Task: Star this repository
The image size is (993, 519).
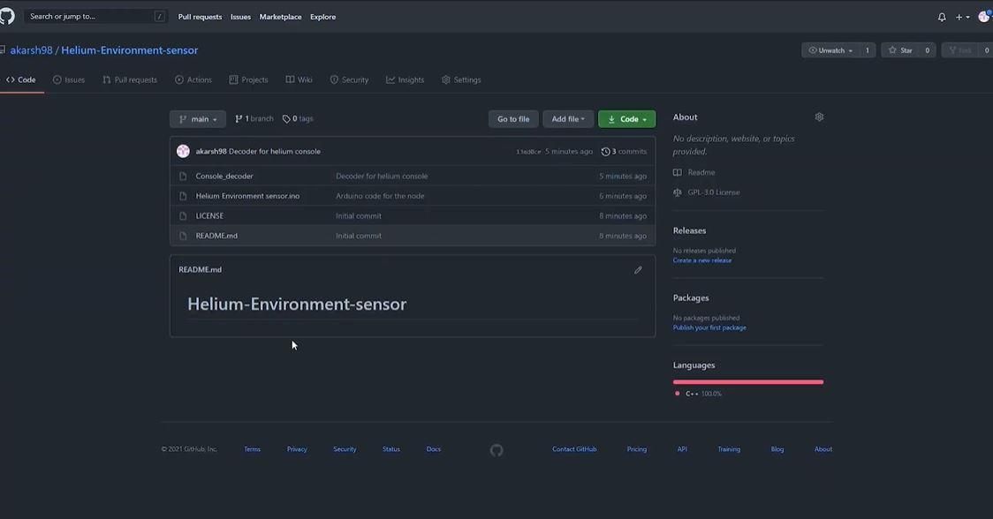Action: [x=900, y=50]
